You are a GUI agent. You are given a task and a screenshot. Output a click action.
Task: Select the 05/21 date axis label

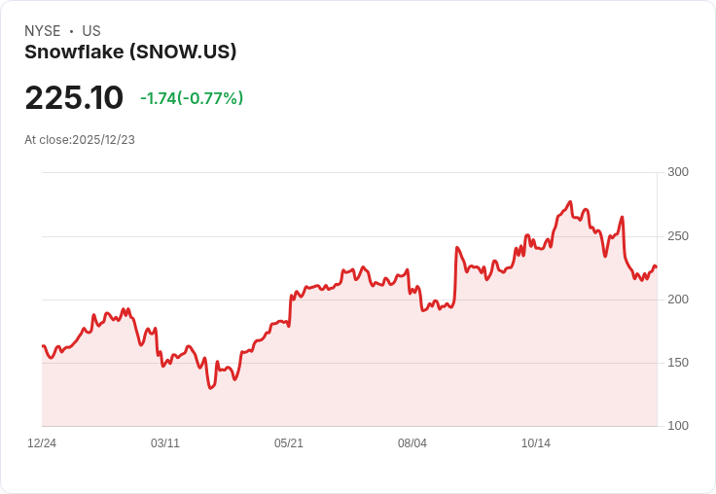pyautogui.click(x=289, y=442)
